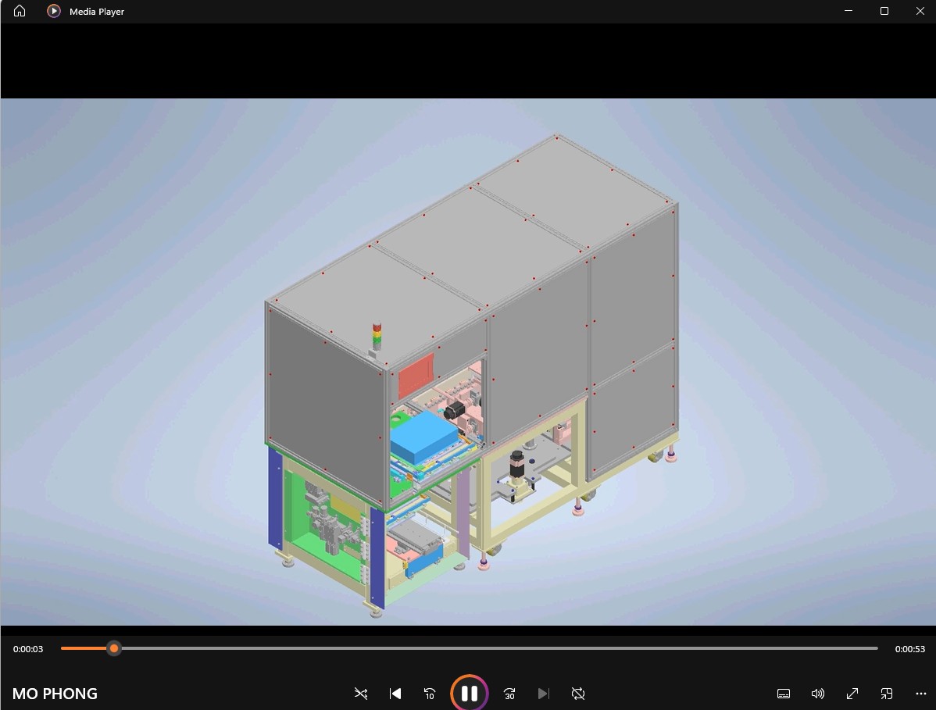
Task: Enter full screen mode
Action: (x=852, y=694)
